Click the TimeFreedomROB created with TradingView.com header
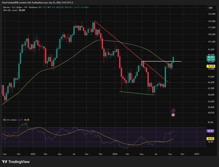 (37, 3)
